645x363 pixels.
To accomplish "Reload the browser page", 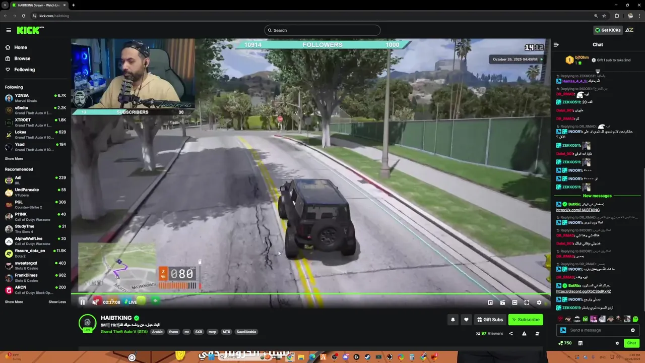I will 23,16.
